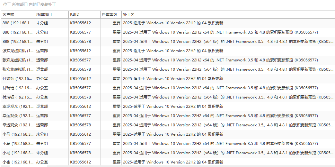Image resolution: width=335 pixels, height=167 pixels.
Task: Click the 小崔 client cell
Action: point(18,162)
